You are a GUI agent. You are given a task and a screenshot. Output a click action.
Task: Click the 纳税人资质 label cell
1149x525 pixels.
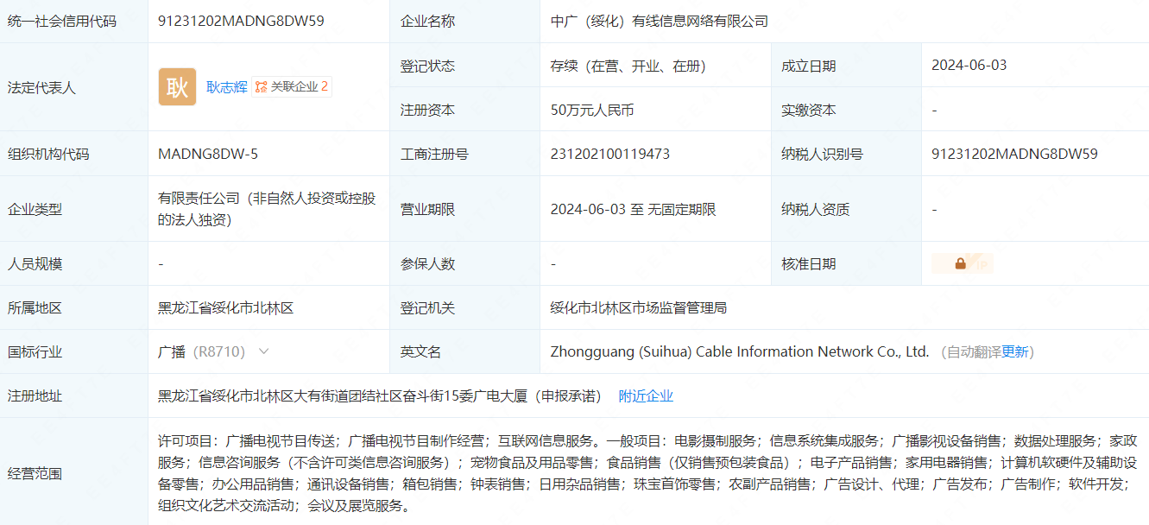(x=846, y=210)
